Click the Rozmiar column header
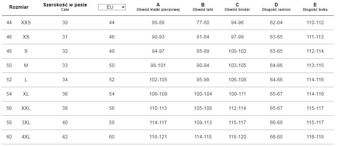 tap(19, 7)
